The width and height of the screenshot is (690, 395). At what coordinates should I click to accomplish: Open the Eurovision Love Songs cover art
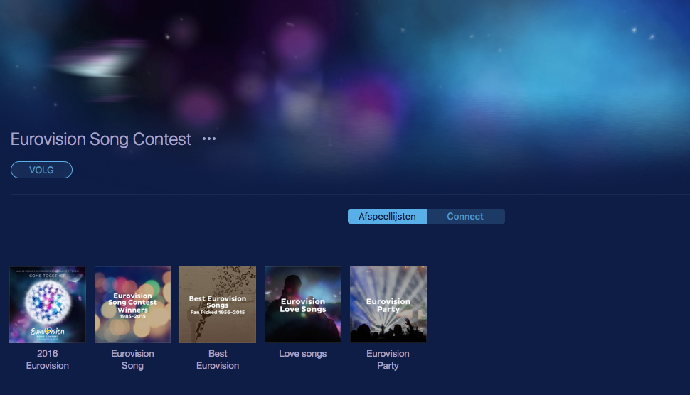pyautogui.click(x=303, y=305)
